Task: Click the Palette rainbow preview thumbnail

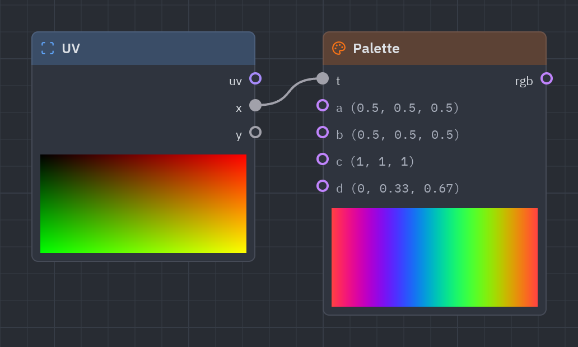Action: tap(435, 257)
